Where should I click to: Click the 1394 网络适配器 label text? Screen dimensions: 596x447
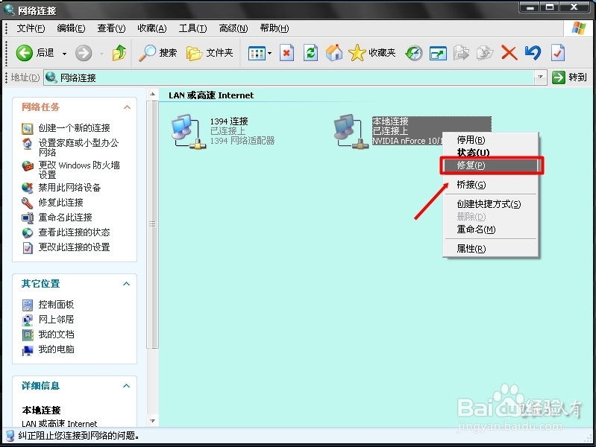coord(242,141)
